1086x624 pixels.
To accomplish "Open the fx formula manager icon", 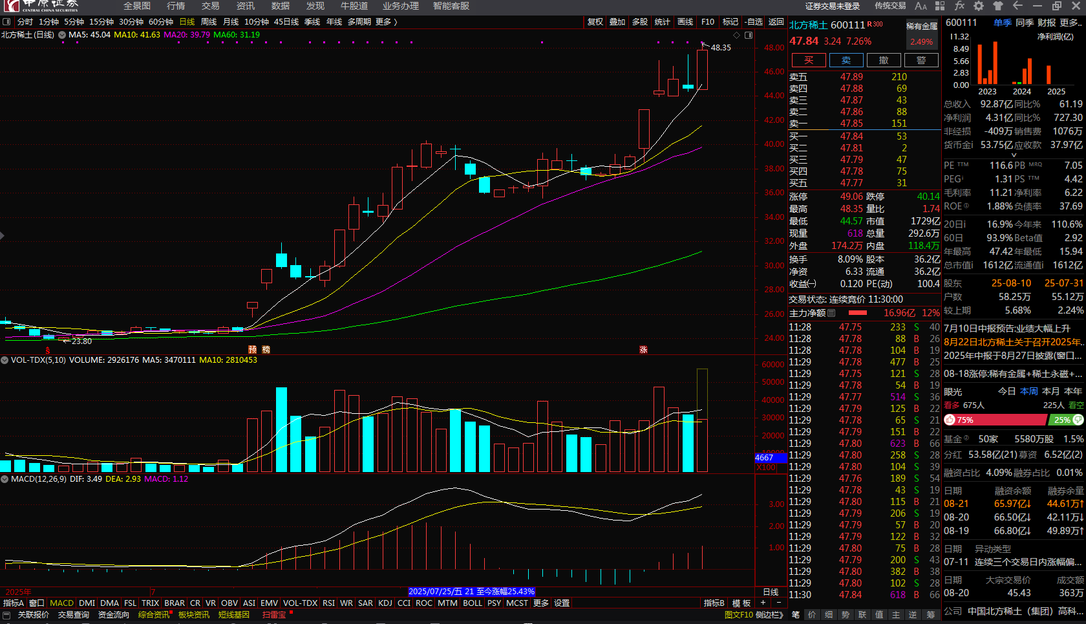I will coord(959,6).
